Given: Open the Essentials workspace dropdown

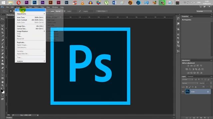Looking at the screenshot, I should pyautogui.click(x=204, y=11).
